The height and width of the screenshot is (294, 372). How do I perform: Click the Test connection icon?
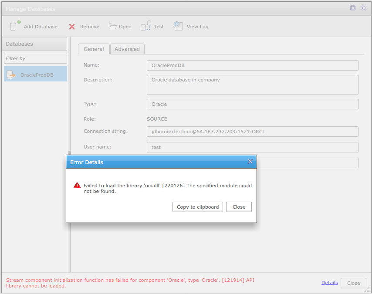click(145, 26)
